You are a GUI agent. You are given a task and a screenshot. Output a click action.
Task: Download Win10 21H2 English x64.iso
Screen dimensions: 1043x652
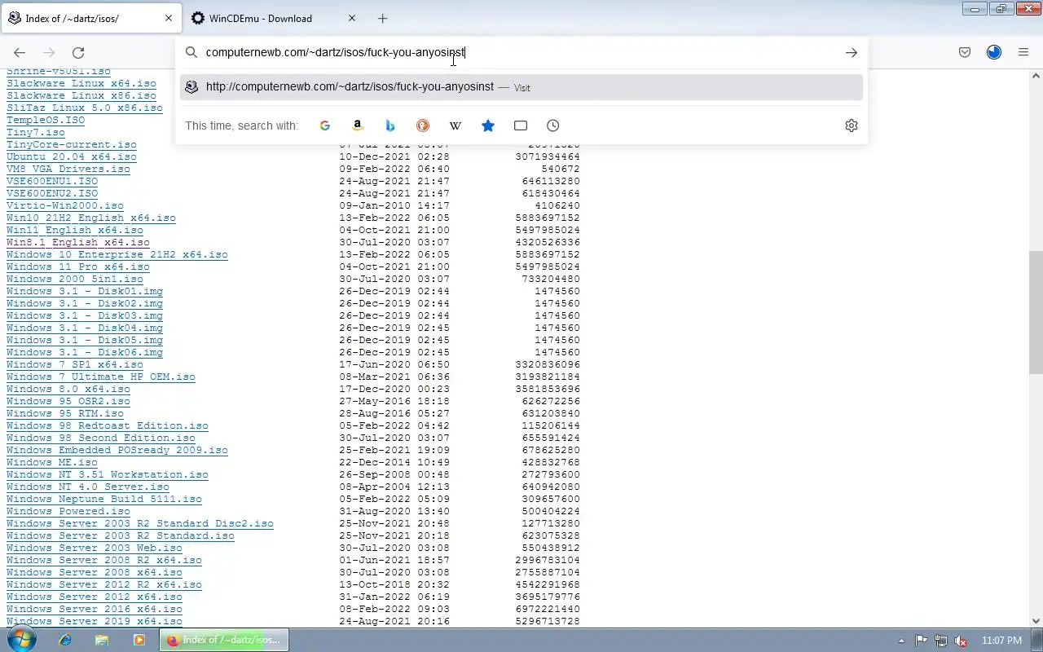[x=91, y=218]
